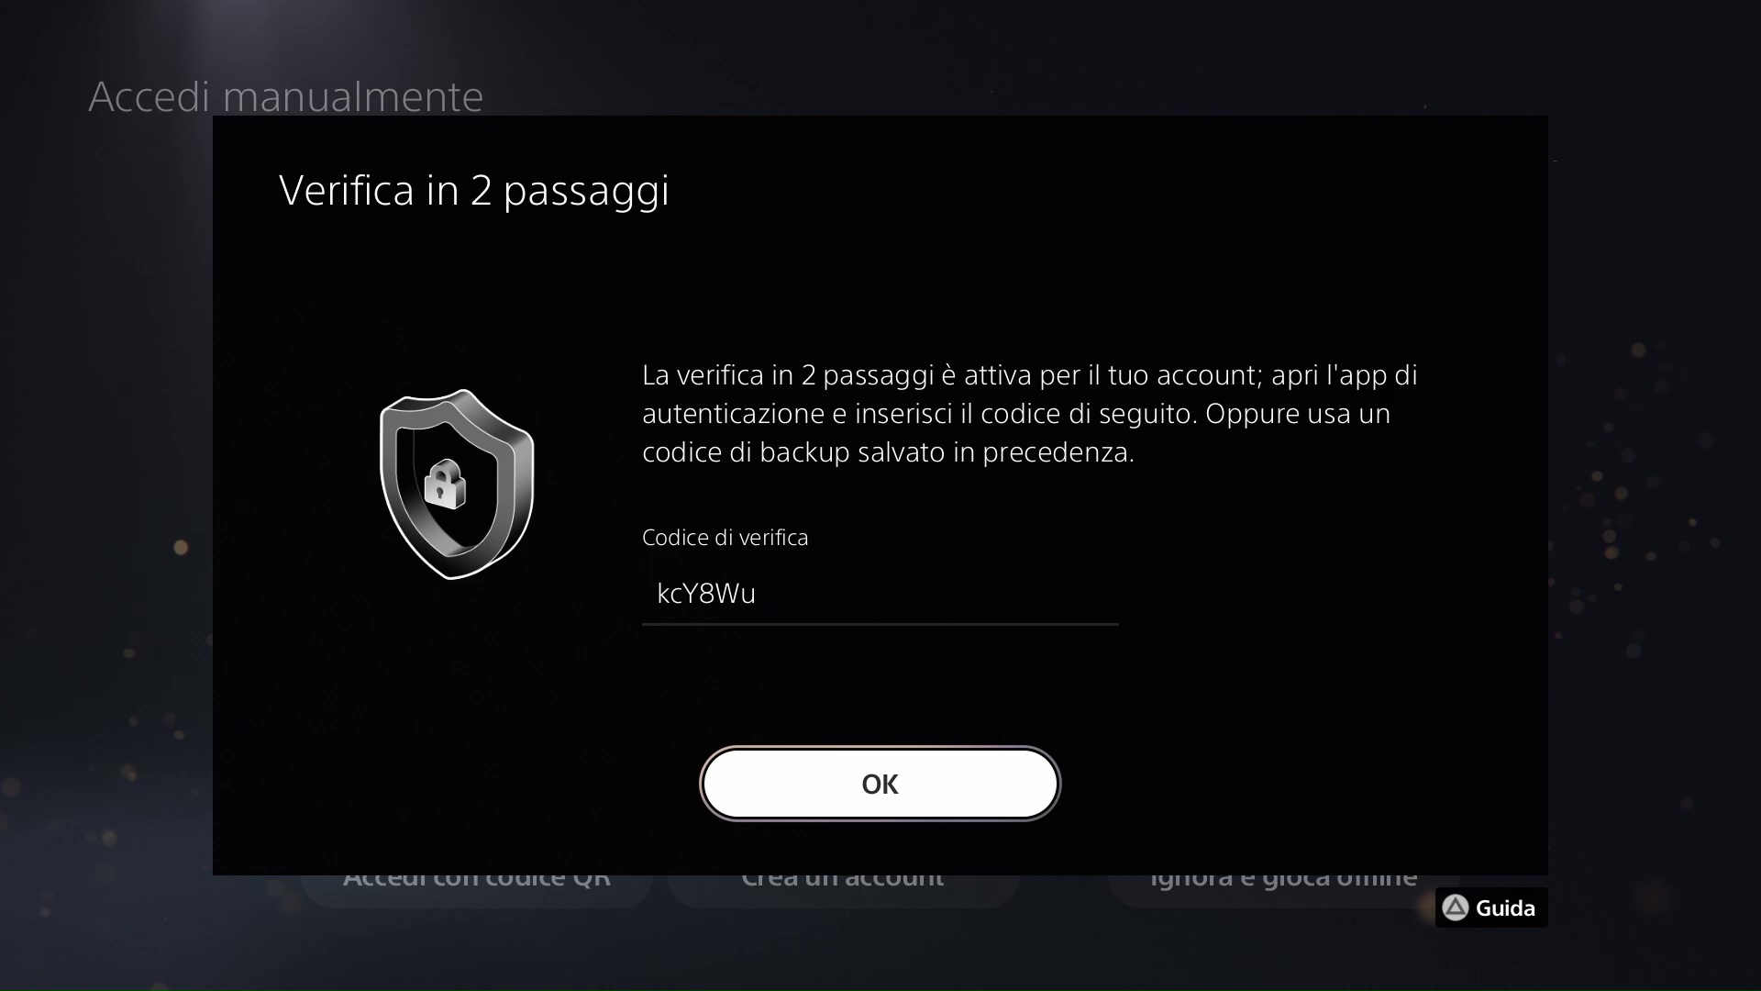Choose the Crea un account option
1761x991 pixels.
click(x=843, y=882)
